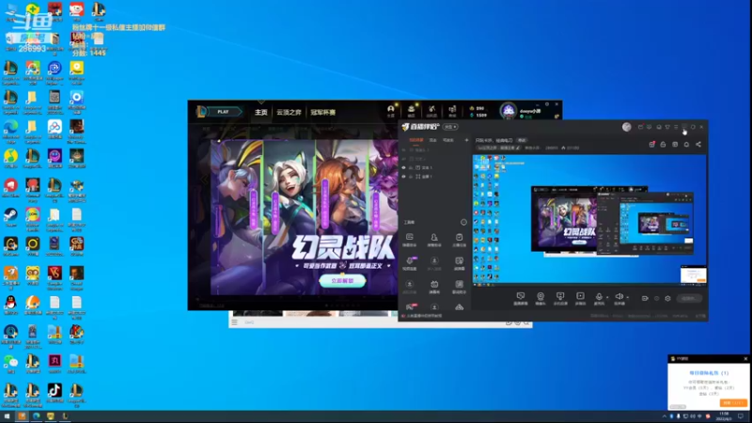
Task: Click the start streaming pill button
Action: [x=690, y=298]
